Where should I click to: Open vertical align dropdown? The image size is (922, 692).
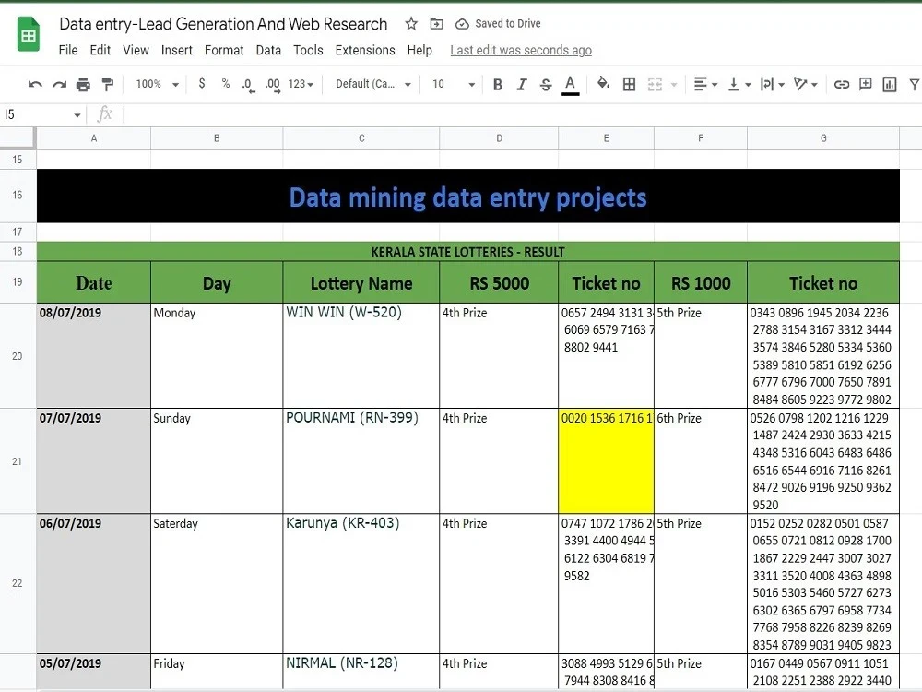[x=739, y=84]
